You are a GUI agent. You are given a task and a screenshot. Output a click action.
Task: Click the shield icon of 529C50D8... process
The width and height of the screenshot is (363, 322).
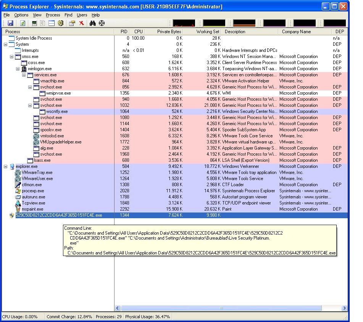(12, 215)
